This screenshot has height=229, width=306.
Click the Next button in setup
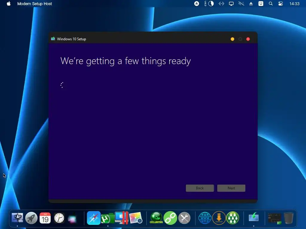[x=231, y=188]
